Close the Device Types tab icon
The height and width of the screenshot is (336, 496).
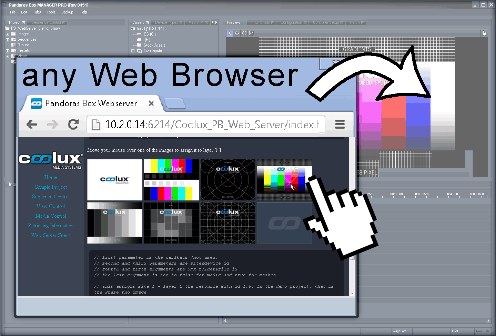(181, 23)
